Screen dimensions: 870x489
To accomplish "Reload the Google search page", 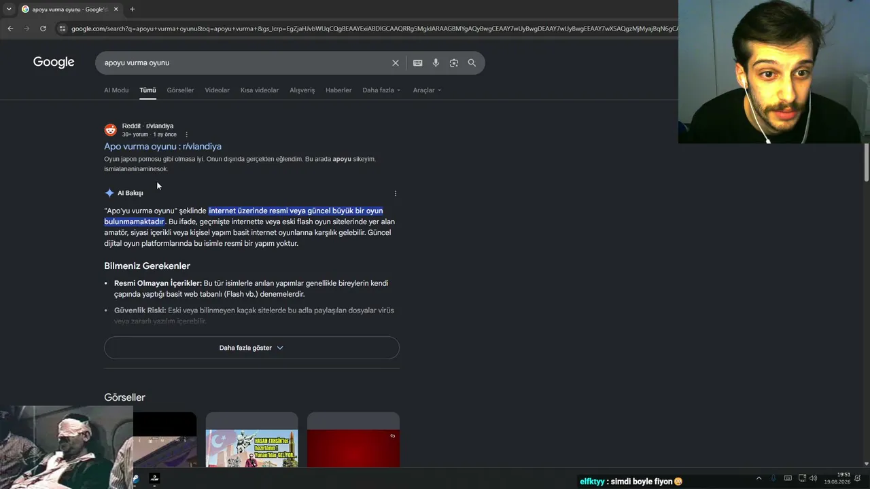I will click(43, 29).
